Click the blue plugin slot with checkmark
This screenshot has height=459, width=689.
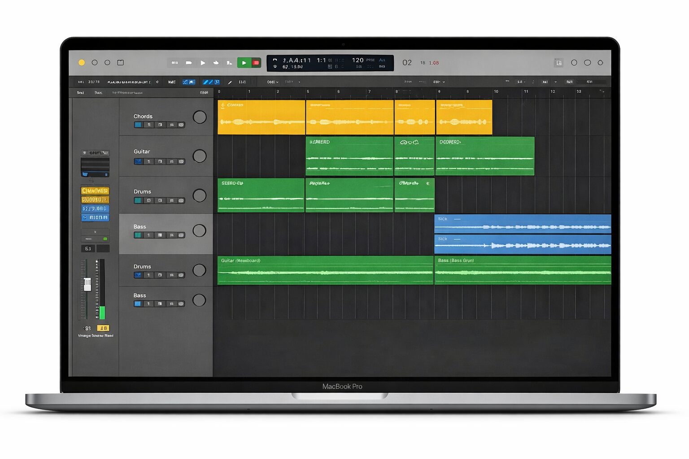(x=95, y=218)
